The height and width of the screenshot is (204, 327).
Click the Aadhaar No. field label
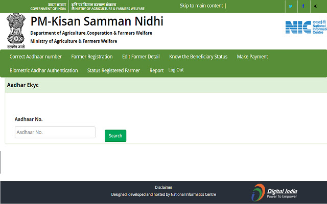[x=29, y=119]
